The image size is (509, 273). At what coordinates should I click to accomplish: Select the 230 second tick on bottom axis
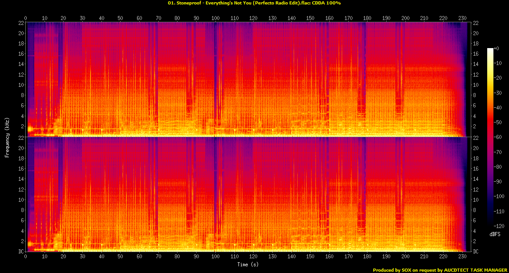[x=462, y=256]
